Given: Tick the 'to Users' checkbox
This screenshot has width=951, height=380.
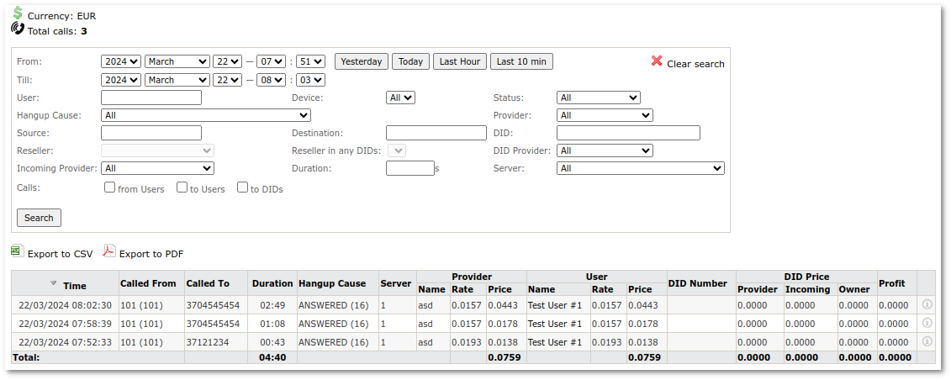Looking at the screenshot, I should tap(182, 187).
